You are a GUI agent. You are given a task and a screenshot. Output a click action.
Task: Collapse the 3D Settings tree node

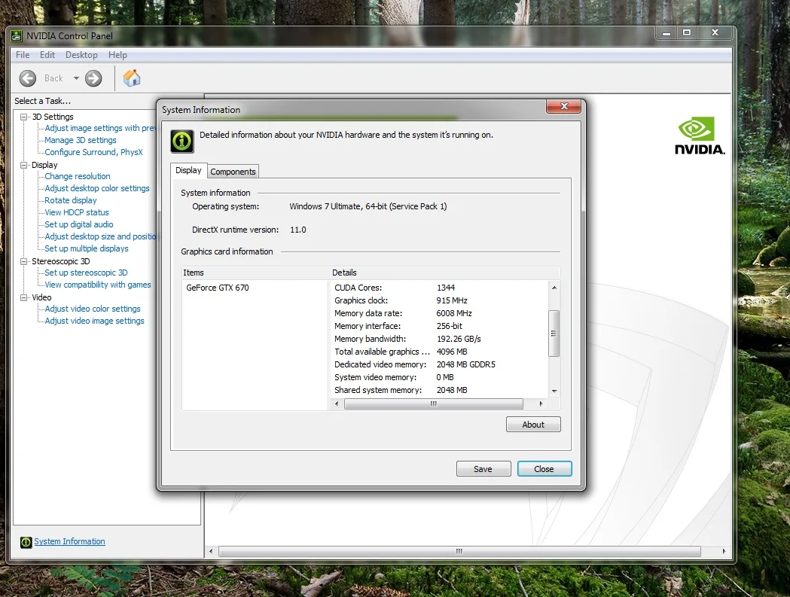24,117
